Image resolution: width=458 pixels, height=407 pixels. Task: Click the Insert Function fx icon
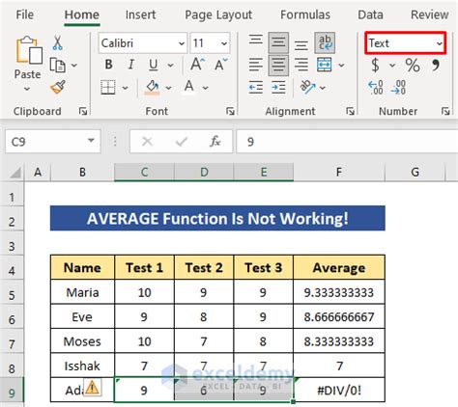click(x=215, y=141)
